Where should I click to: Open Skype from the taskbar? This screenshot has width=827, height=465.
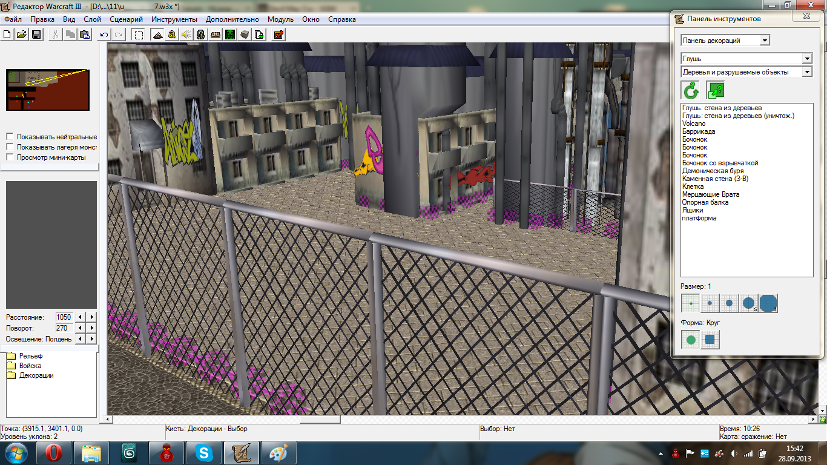203,453
